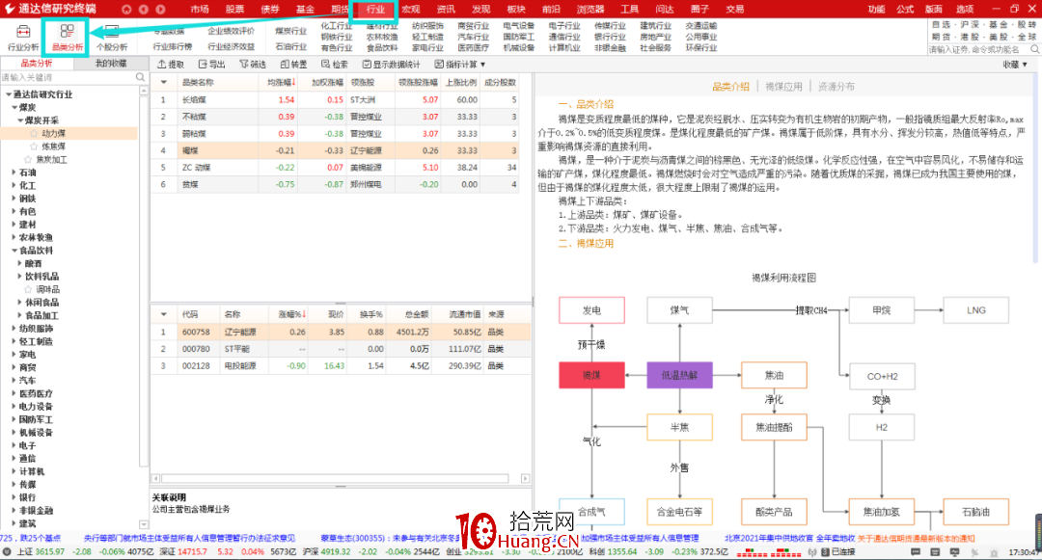Expand the 酿酒 tree node
This screenshot has height=560, width=1042.
(x=20, y=263)
